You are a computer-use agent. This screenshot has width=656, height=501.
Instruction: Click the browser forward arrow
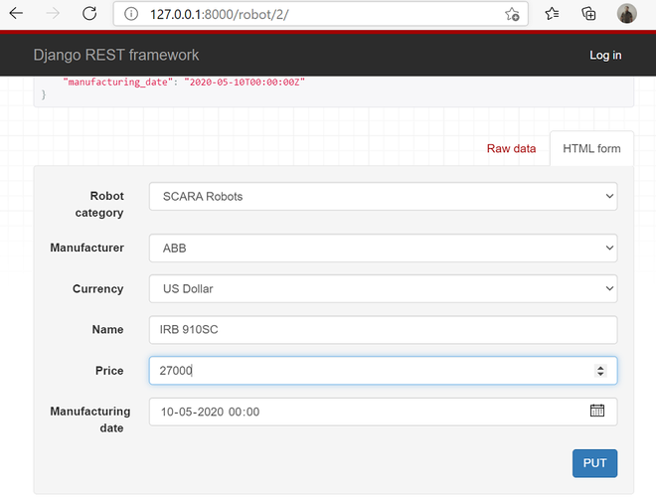point(53,13)
